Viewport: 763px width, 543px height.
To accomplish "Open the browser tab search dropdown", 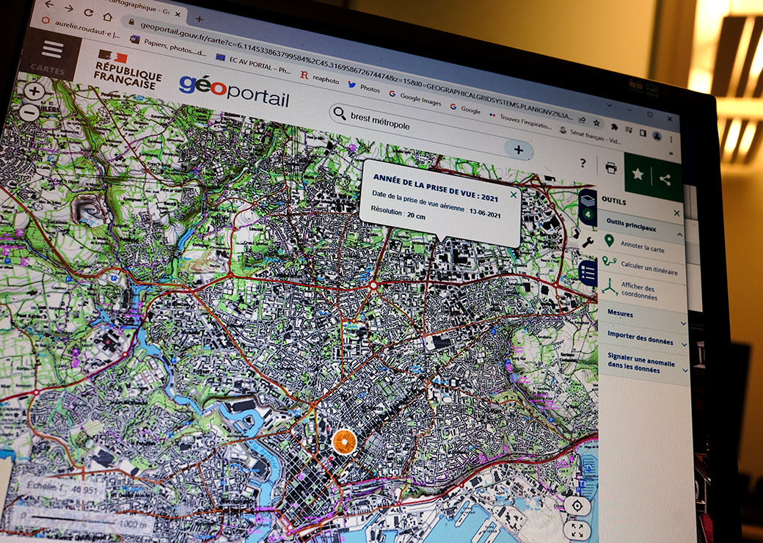I will click(610, 105).
